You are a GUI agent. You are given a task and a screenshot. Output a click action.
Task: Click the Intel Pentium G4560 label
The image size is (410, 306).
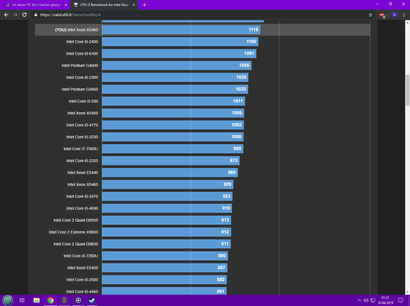(x=80, y=89)
